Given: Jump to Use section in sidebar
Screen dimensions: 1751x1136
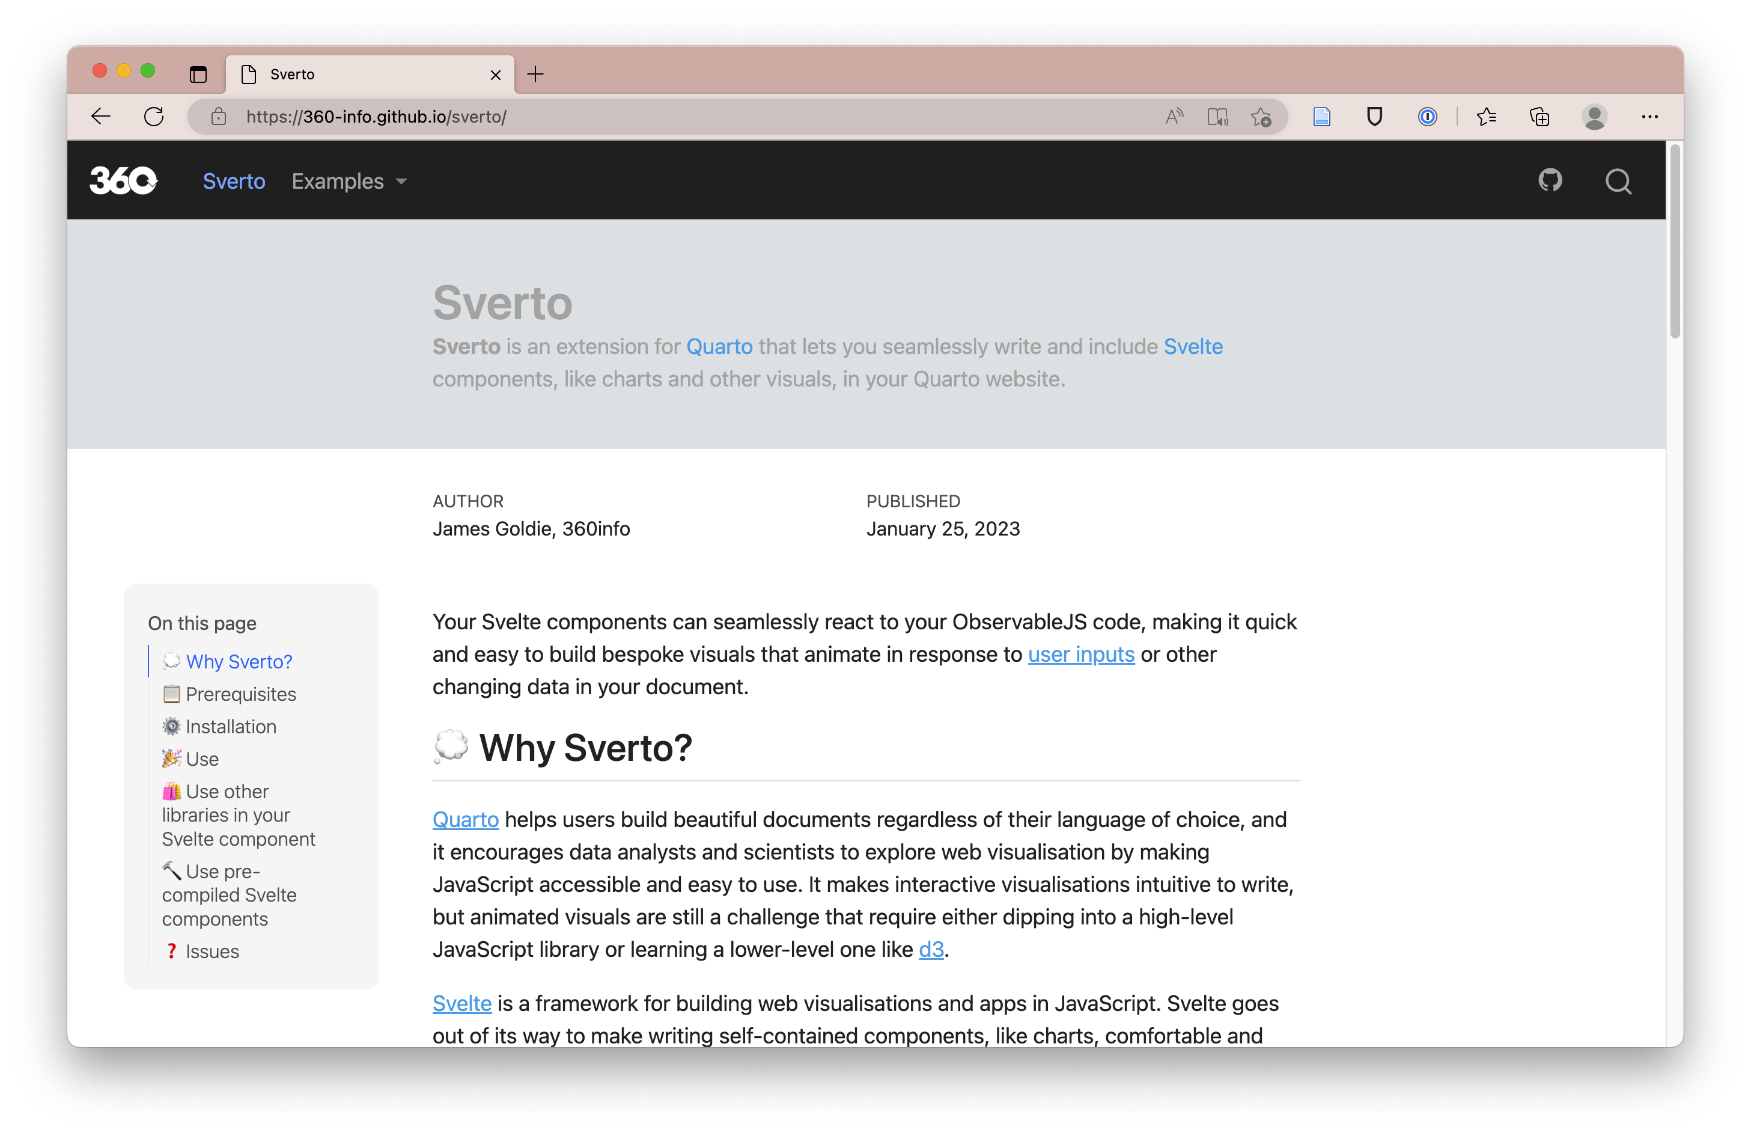Looking at the screenshot, I should pos(190,758).
